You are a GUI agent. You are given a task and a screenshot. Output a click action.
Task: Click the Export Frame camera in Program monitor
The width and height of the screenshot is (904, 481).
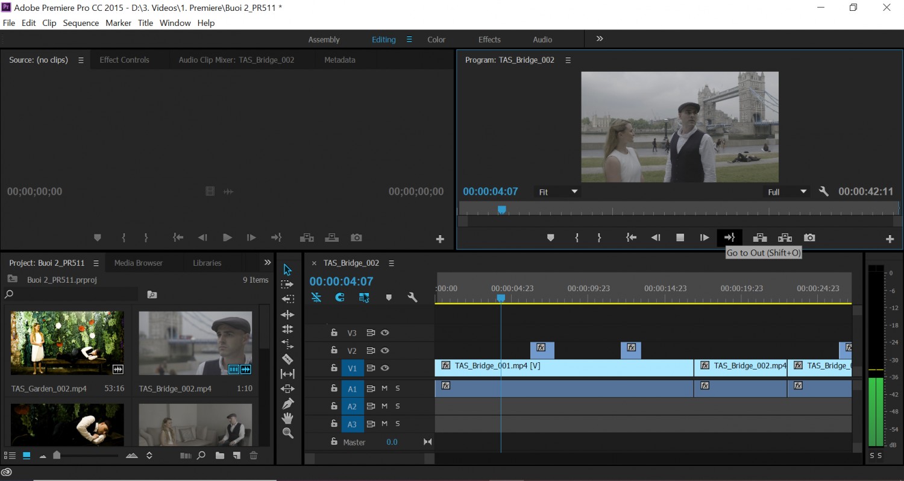tap(809, 238)
